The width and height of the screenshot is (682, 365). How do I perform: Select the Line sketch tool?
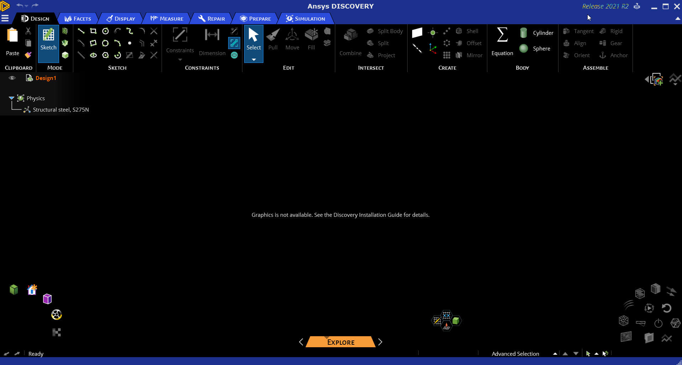click(81, 31)
